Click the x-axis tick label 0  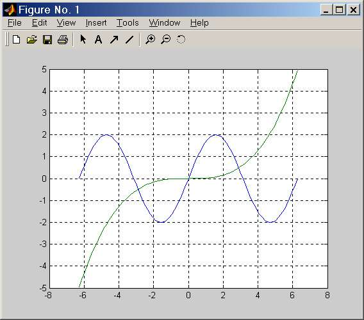click(x=188, y=296)
